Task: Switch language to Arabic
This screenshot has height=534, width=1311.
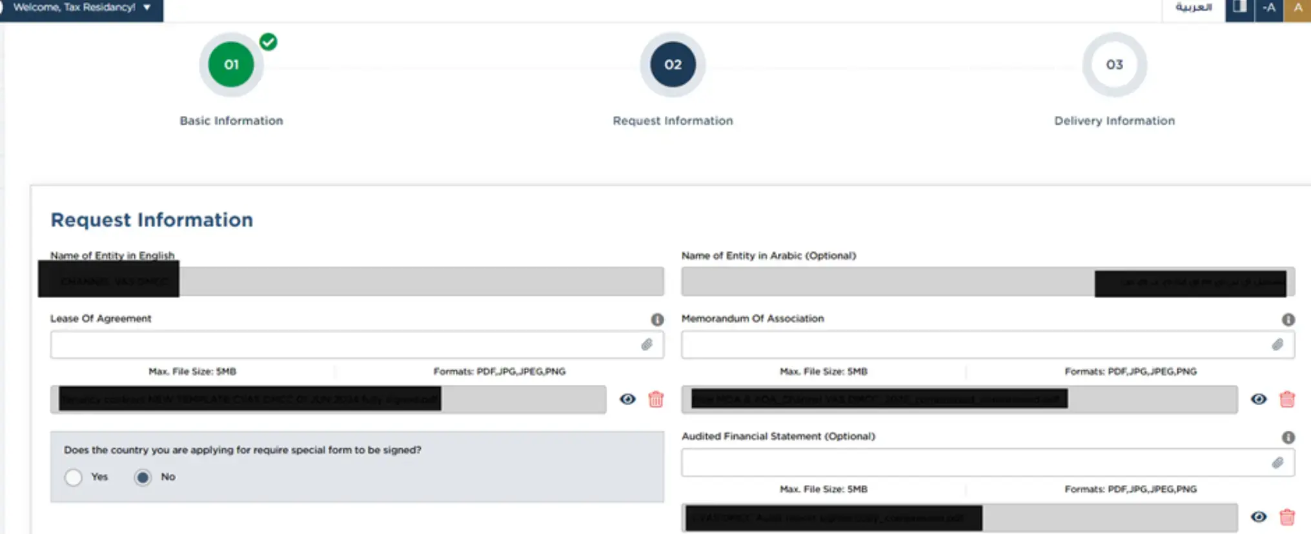Action: click(x=1193, y=8)
